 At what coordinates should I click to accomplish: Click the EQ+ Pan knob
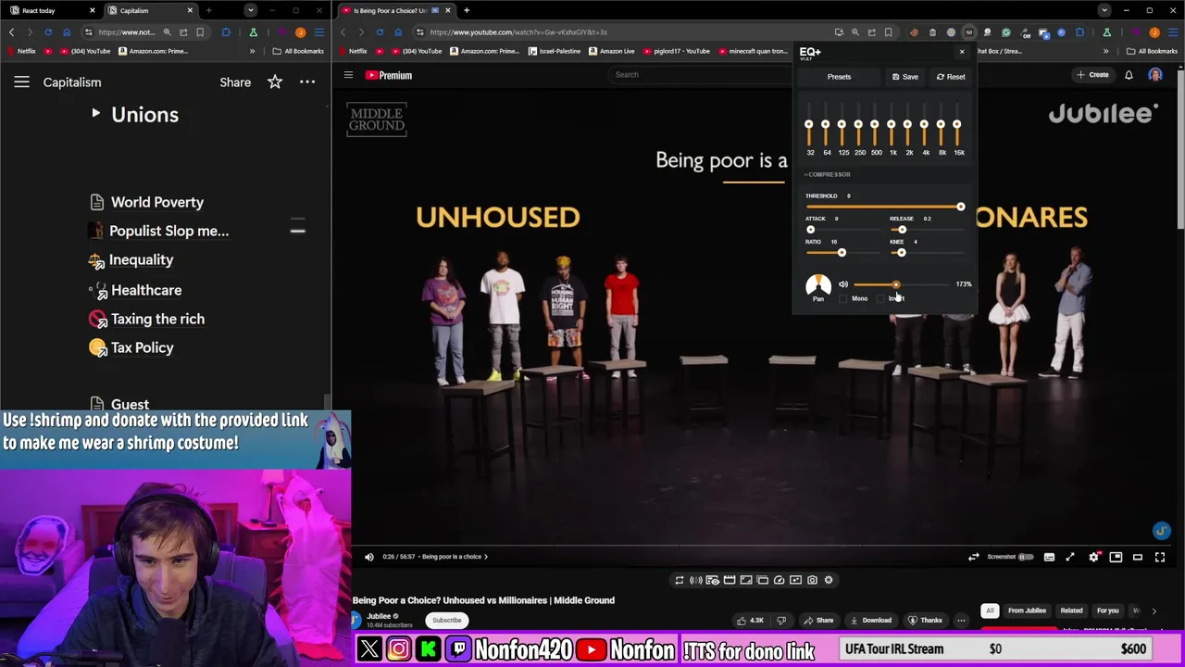pos(818,285)
